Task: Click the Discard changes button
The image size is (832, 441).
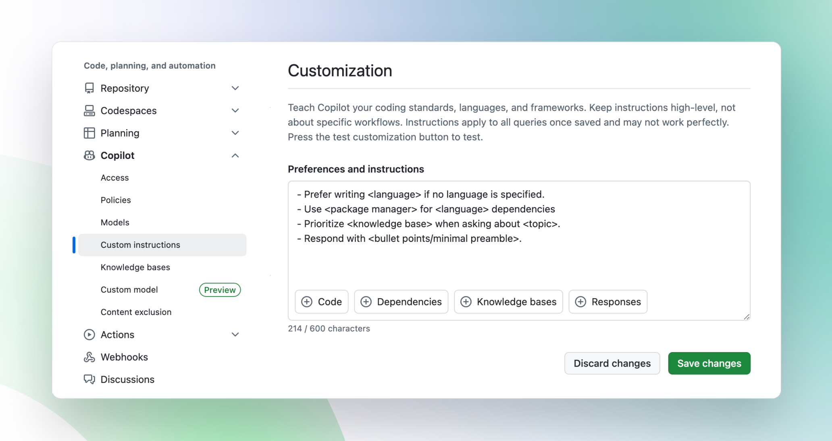Action: pos(612,363)
